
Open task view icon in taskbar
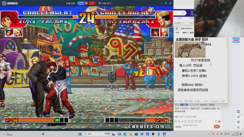(x=114, y=134)
